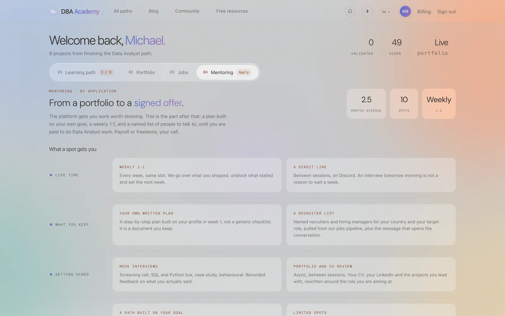Open the Community page

(x=187, y=11)
